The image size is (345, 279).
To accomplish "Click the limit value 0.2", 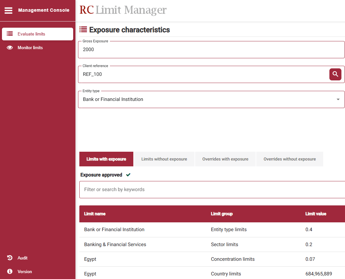I will (x=309, y=244).
